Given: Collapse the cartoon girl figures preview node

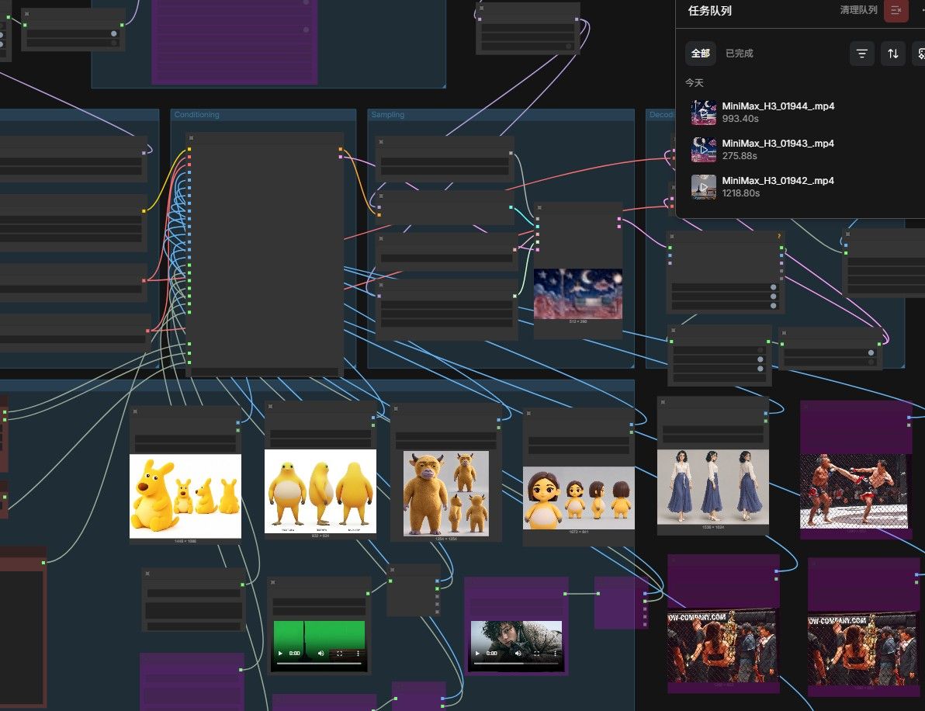Looking at the screenshot, I should (528, 414).
